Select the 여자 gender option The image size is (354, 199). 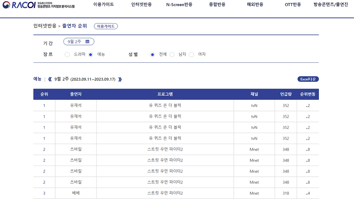[191, 54]
